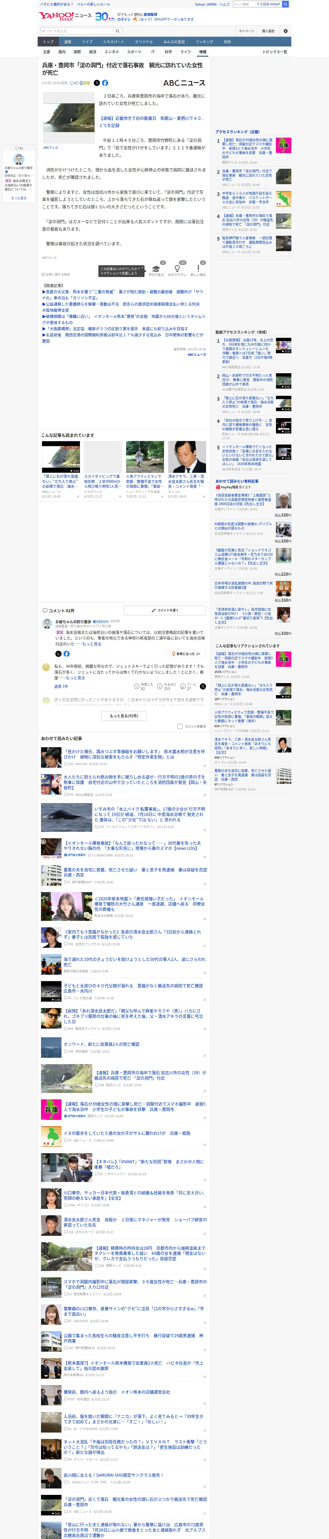
Task: Open the article's comment count bubble (42)
Action: (74, 83)
